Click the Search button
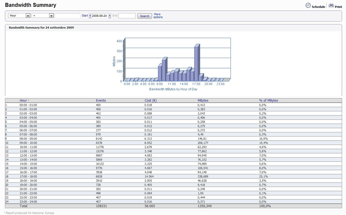The image size is (346, 215). [x=145, y=16]
